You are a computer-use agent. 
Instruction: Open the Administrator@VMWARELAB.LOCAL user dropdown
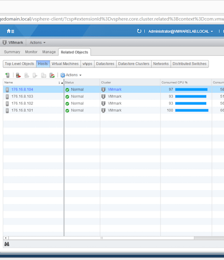click(x=181, y=31)
